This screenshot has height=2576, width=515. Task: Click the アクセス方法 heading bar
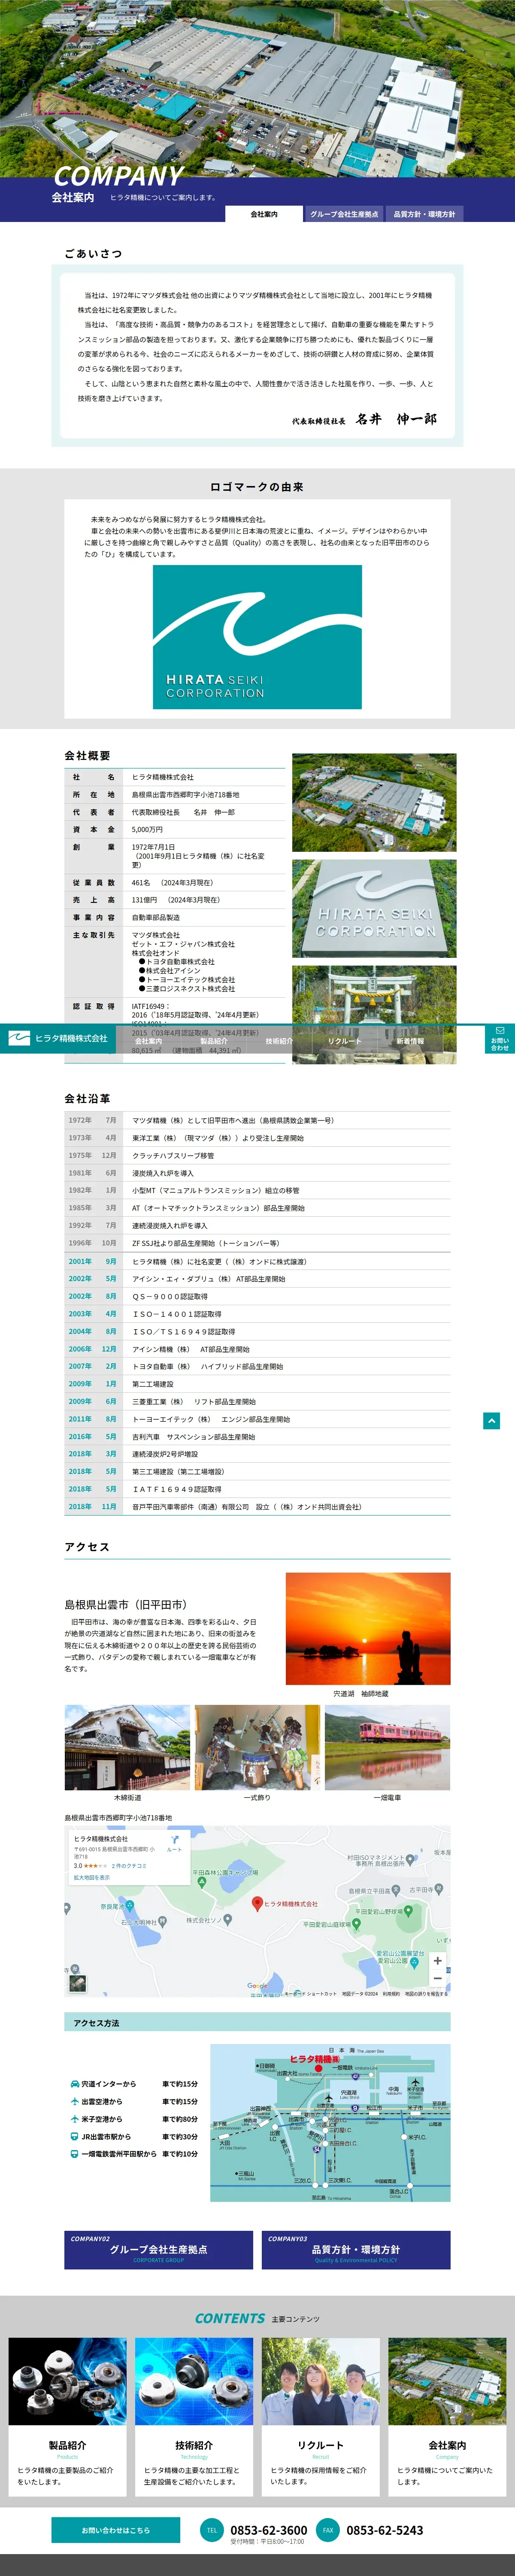[257, 2023]
